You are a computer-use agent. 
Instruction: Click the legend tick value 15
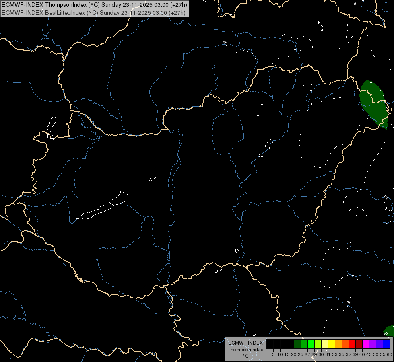click(287, 354)
